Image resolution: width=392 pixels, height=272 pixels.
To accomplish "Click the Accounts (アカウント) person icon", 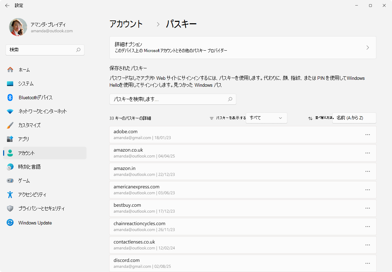I will click(10, 153).
